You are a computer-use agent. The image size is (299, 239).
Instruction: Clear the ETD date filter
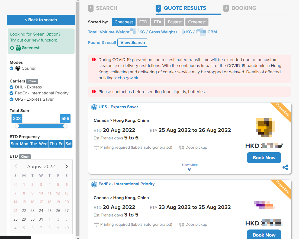(25, 157)
